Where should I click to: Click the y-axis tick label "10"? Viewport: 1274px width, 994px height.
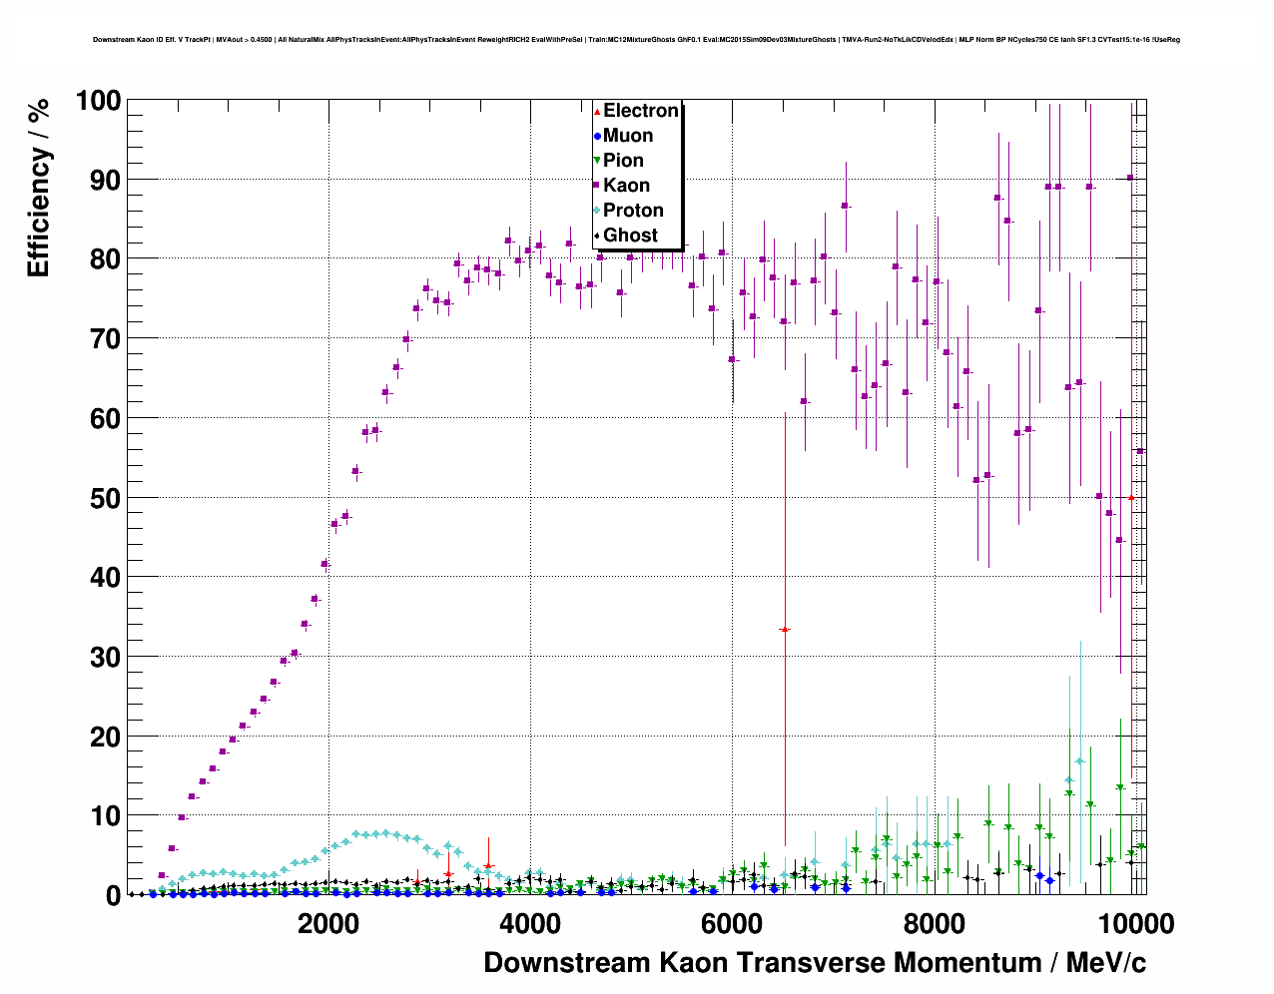(105, 816)
